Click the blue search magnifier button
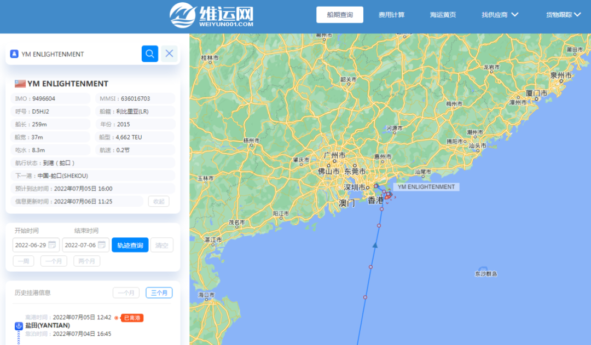 [149, 54]
